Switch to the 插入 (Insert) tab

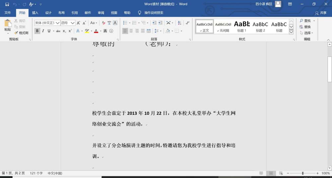click(35, 13)
